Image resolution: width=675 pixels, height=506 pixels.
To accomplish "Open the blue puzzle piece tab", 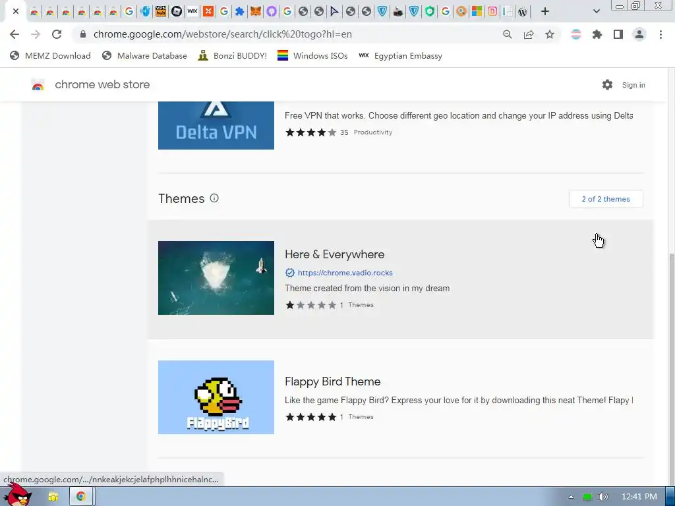I will pyautogui.click(x=240, y=11).
